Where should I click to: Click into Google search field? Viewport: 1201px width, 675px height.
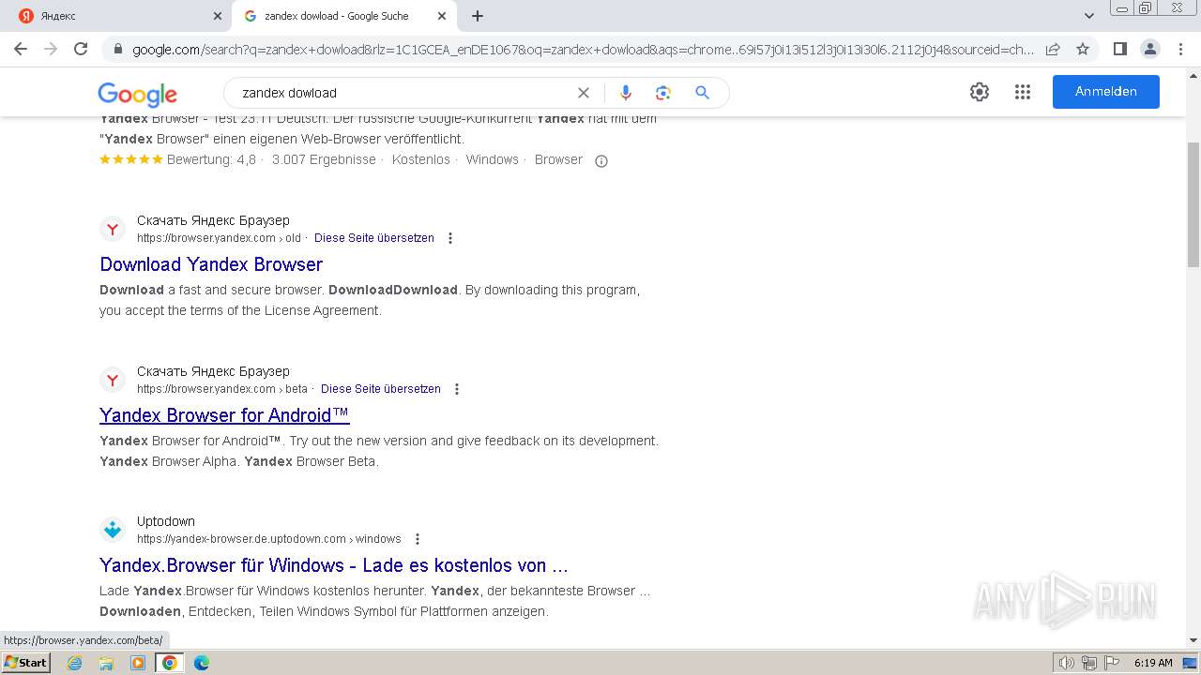pyautogui.click(x=403, y=93)
